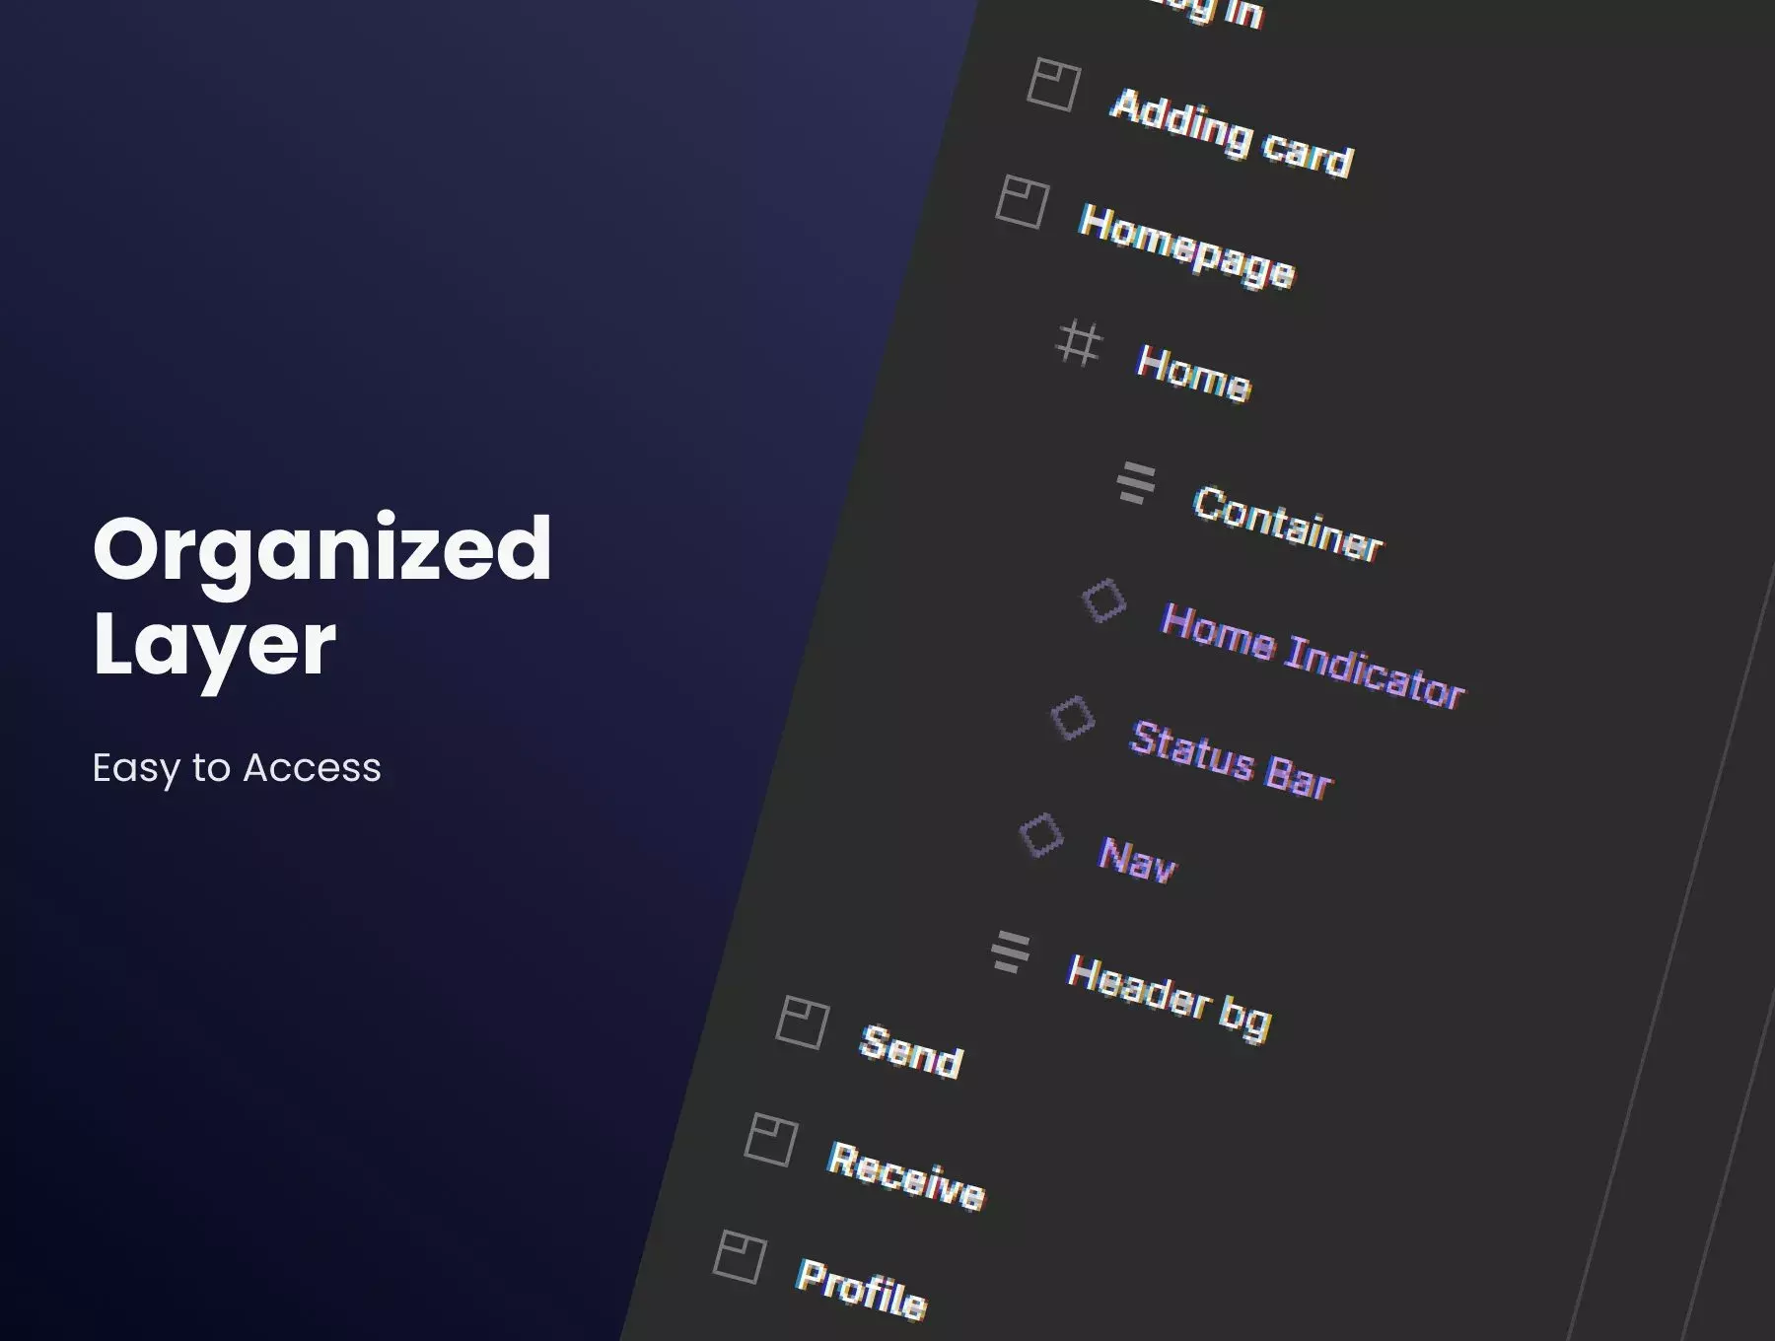Select the Home Indicator component layer
Screen dimensions: 1775x1341
[1313, 656]
